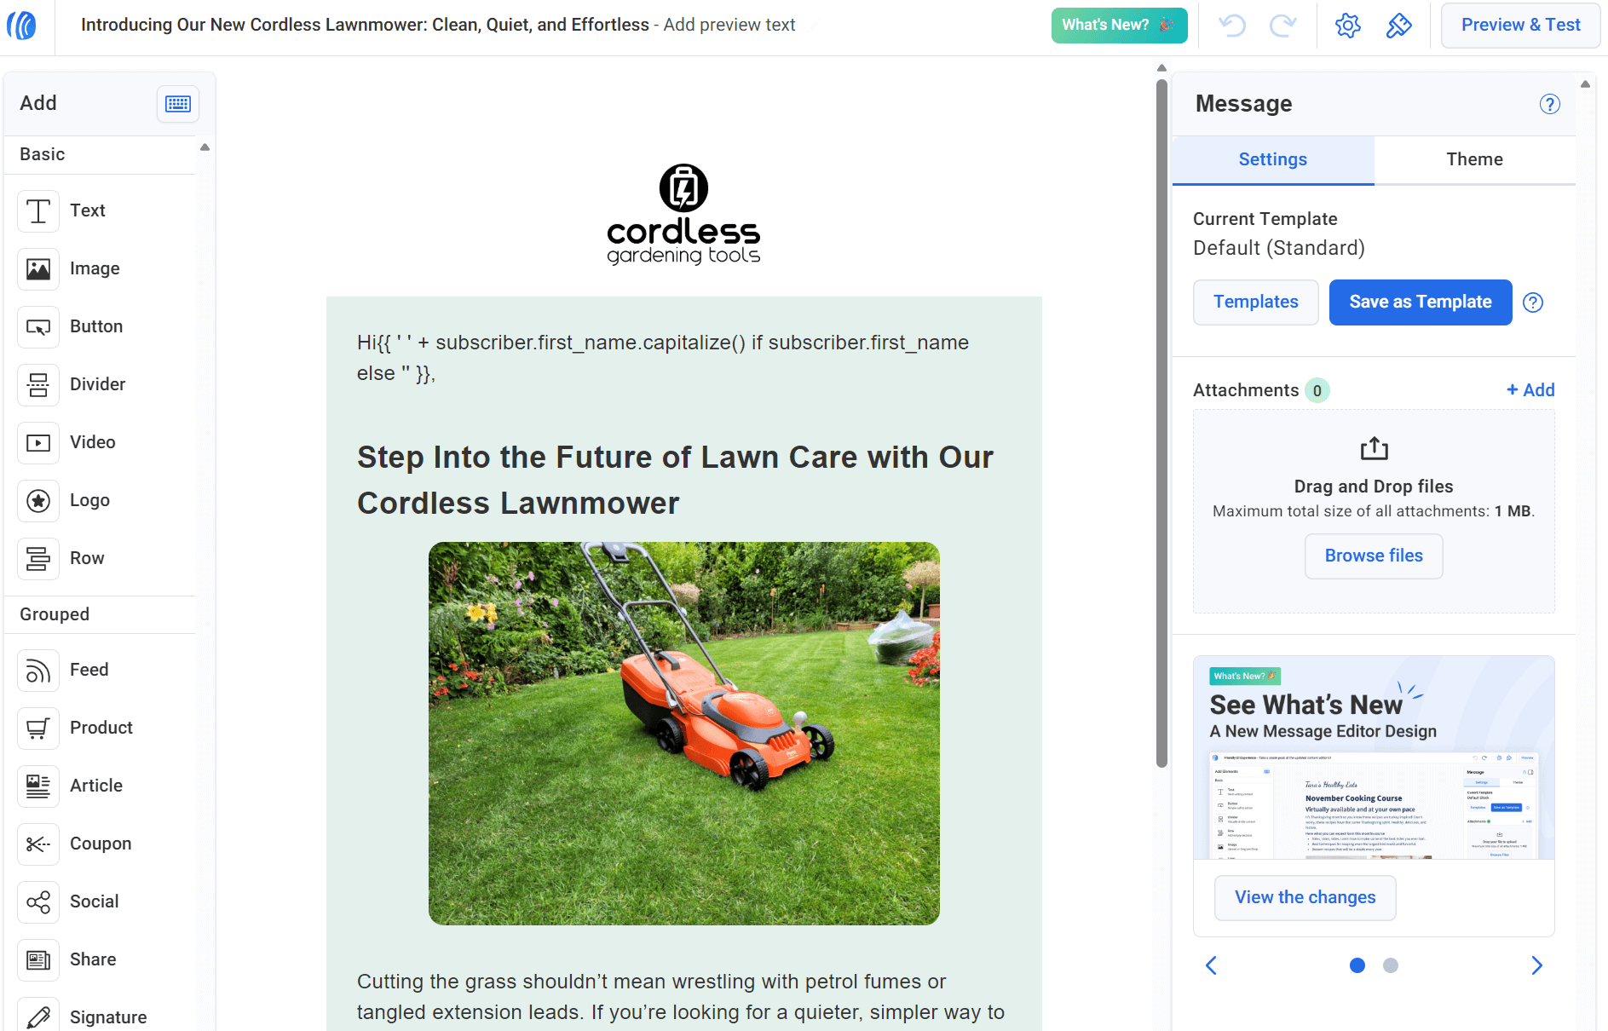Select the Video element icon

click(37, 442)
